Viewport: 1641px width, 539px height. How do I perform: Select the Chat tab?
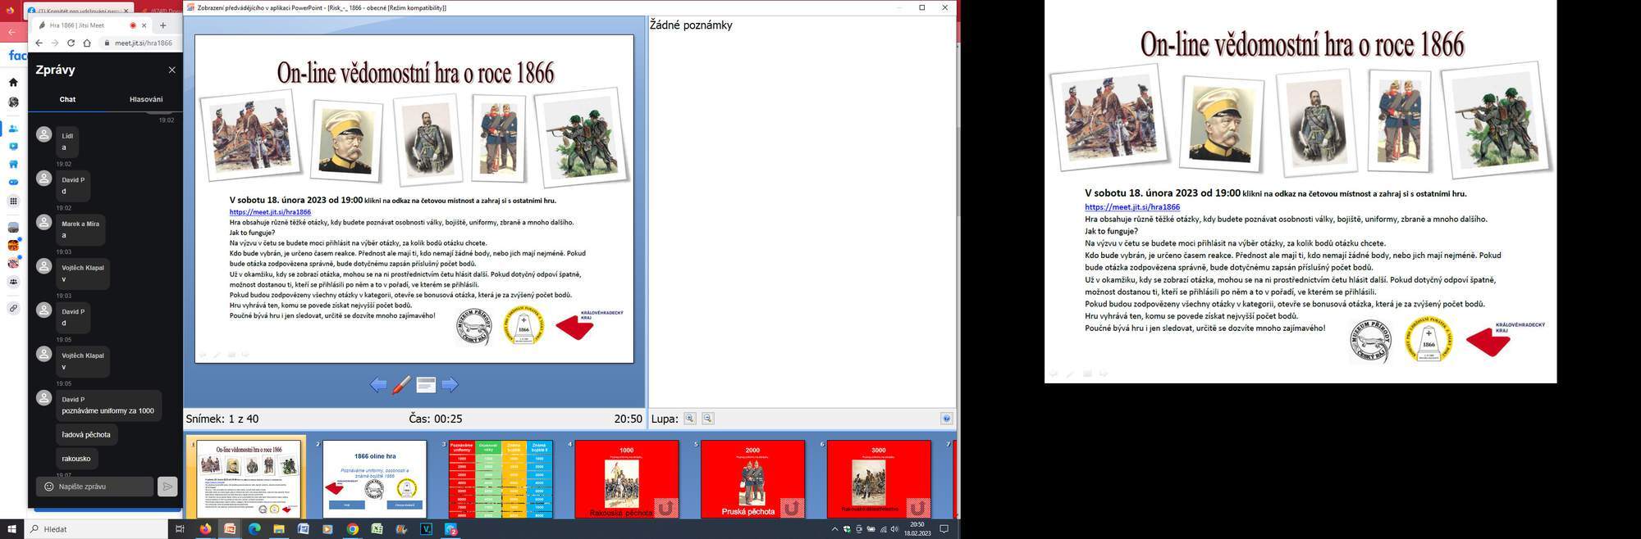tap(67, 99)
